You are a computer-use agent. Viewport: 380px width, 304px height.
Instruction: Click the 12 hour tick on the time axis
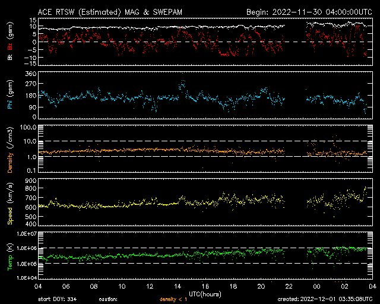(x=150, y=286)
